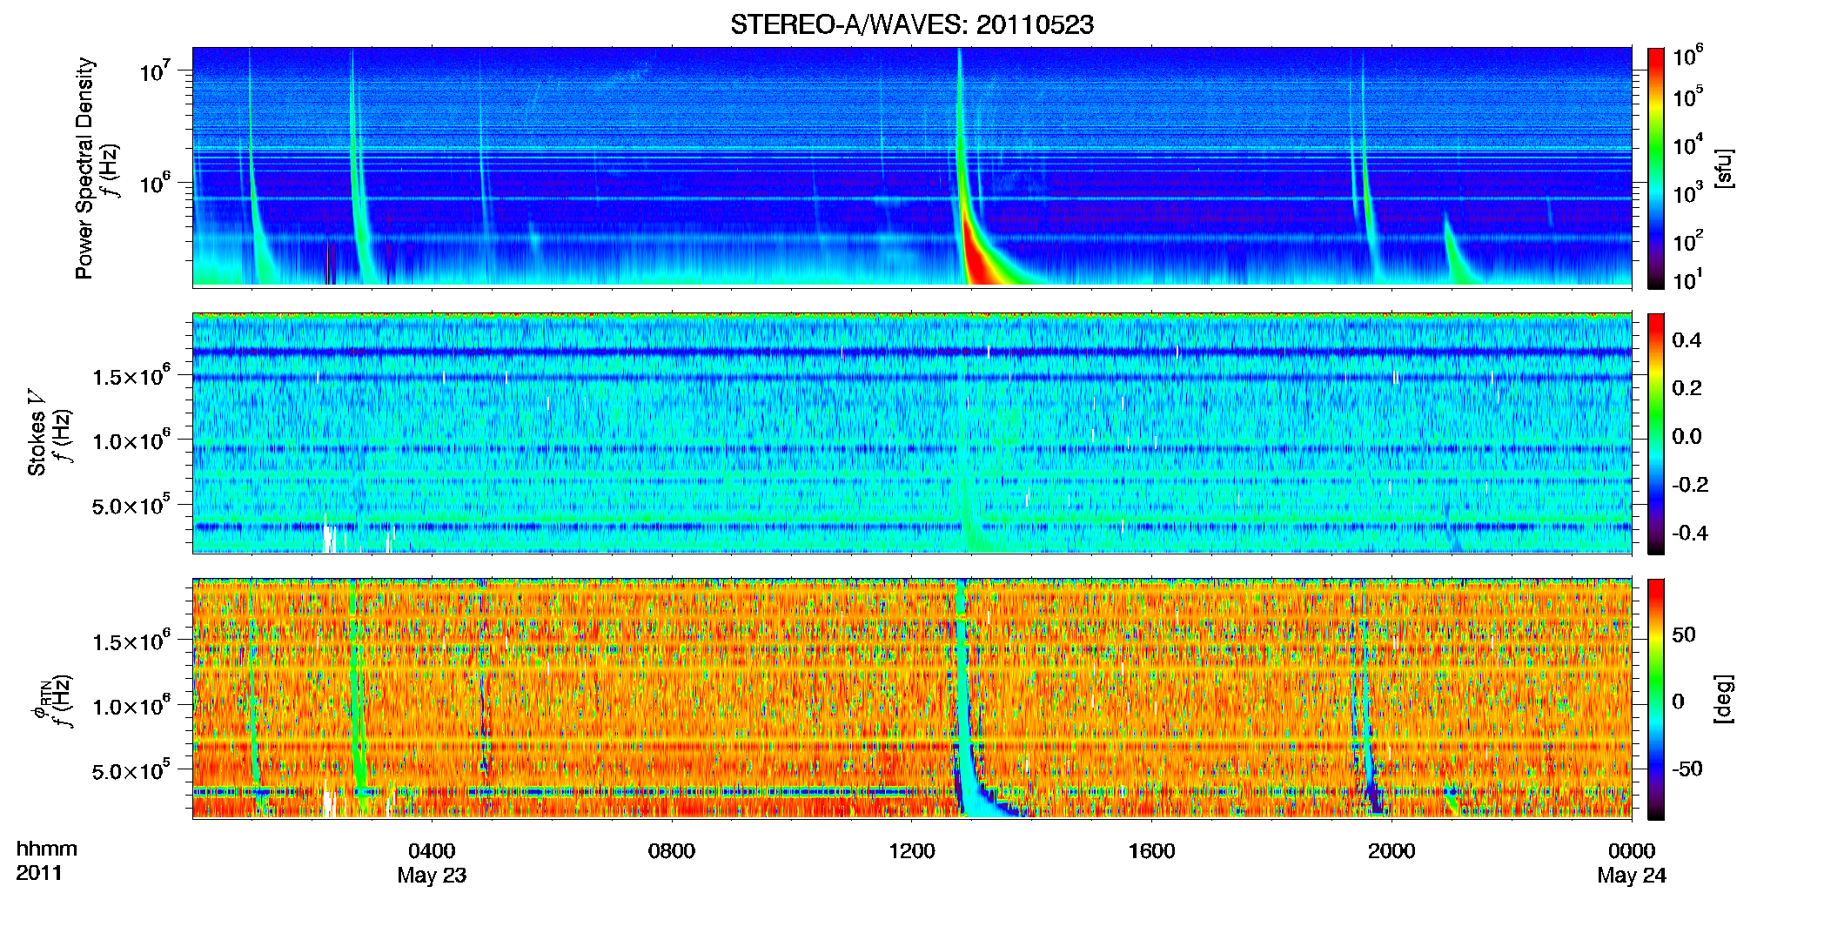This screenshot has height=940, width=1824.
Task: Click the 1.5×10^6 tick on the Stokes V panel
Action: click(x=133, y=375)
